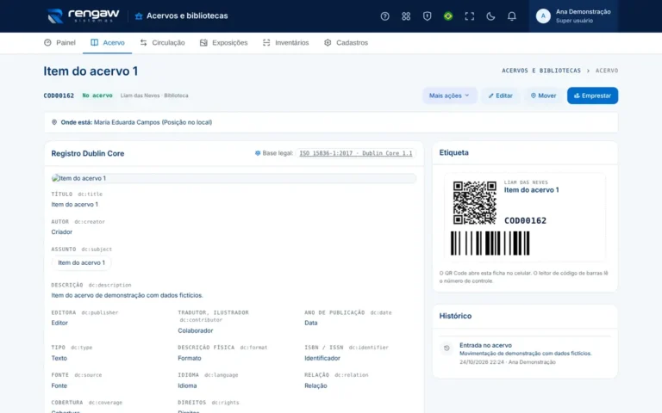This screenshot has height=413, width=662.
Task: Click the Formato value
Action: (190, 358)
